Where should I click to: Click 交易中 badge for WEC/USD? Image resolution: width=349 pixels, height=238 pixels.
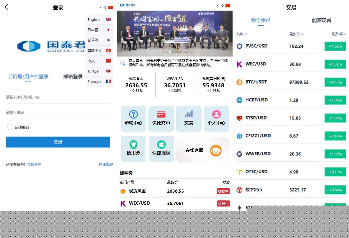click(223, 204)
